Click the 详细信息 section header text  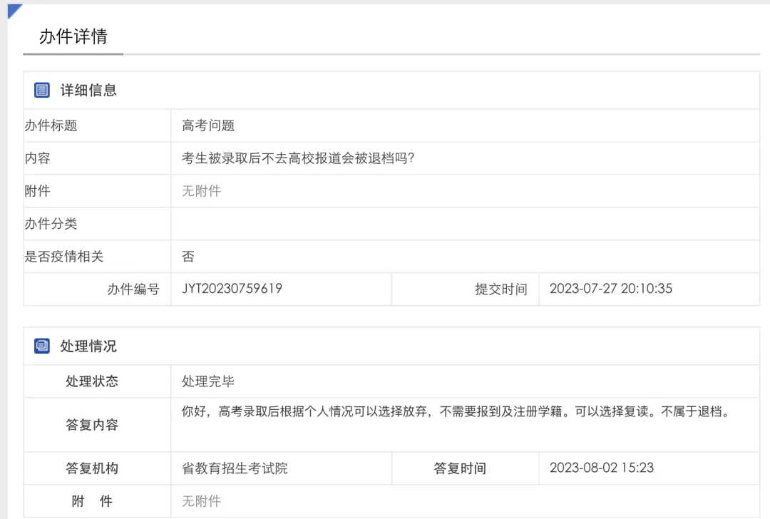click(88, 91)
